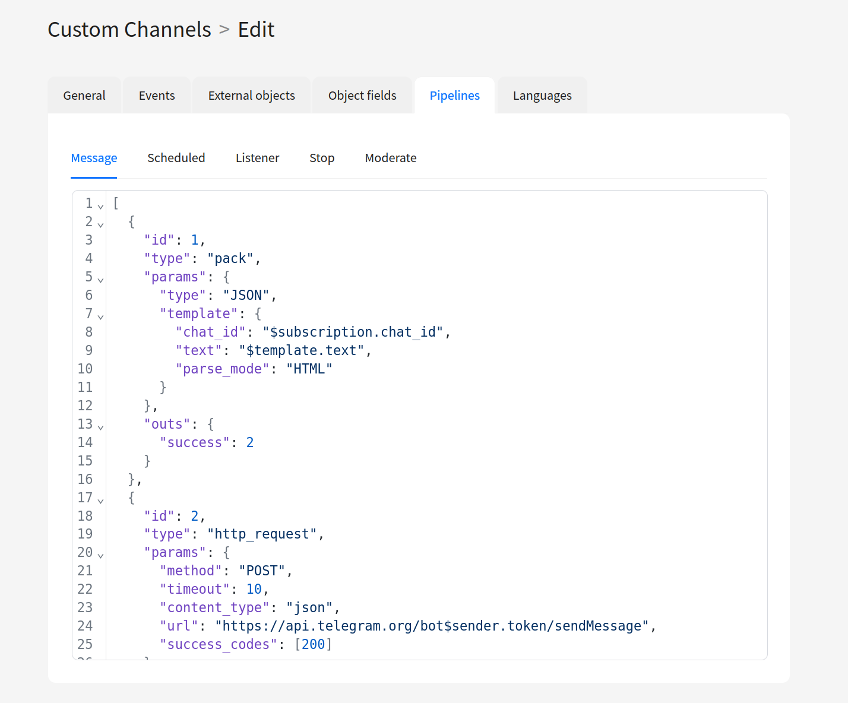This screenshot has width=848, height=703.
Task: Click the "json" content type value
Action: 309,607
